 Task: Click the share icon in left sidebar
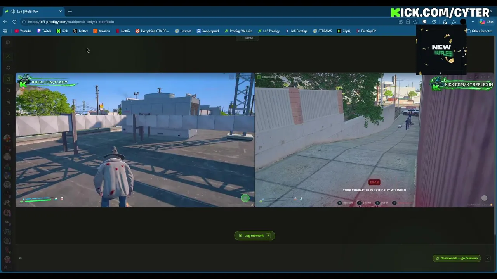8,102
